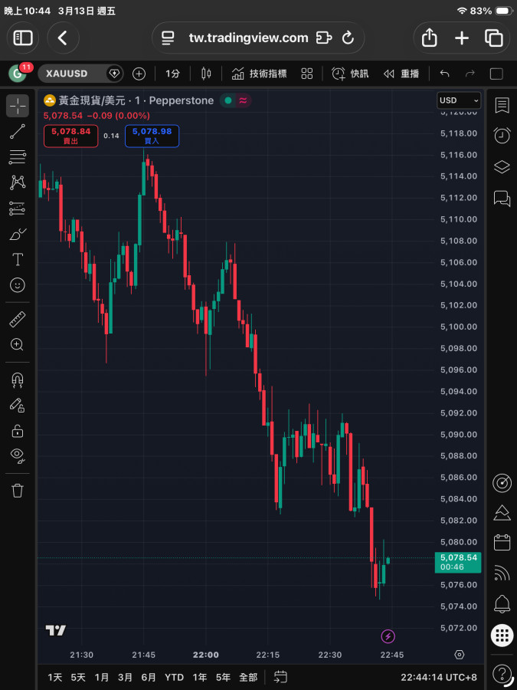Open the 22:44:14 UTC+8 timezone menu

coord(439,677)
